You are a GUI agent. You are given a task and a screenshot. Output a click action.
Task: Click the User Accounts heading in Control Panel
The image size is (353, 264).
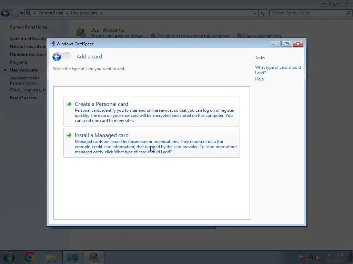click(x=107, y=30)
